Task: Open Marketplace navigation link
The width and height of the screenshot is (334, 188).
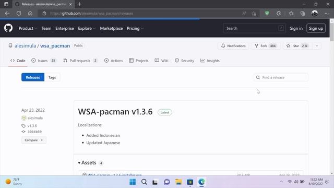Action: tap(111, 28)
